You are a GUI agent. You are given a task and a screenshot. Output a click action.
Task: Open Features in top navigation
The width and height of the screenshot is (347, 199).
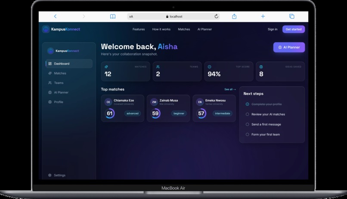[139, 29]
